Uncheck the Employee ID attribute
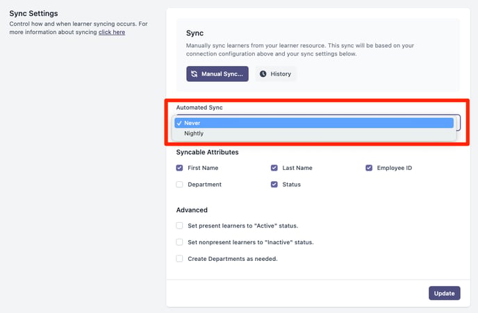Image resolution: width=478 pixels, height=313 pixels. point(369,168)
